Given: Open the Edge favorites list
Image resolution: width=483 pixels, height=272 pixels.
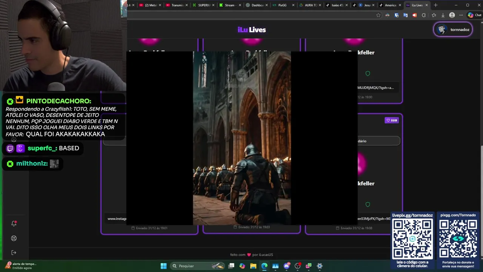Looking at the screenshot, I should click(x=434, y=15).
